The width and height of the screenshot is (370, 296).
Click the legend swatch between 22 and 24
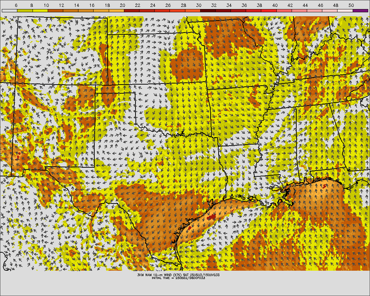(x=147, y=10)
